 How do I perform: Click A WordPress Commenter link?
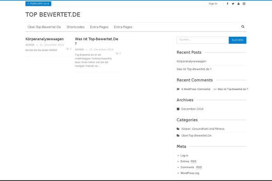(x=196, y=89)
